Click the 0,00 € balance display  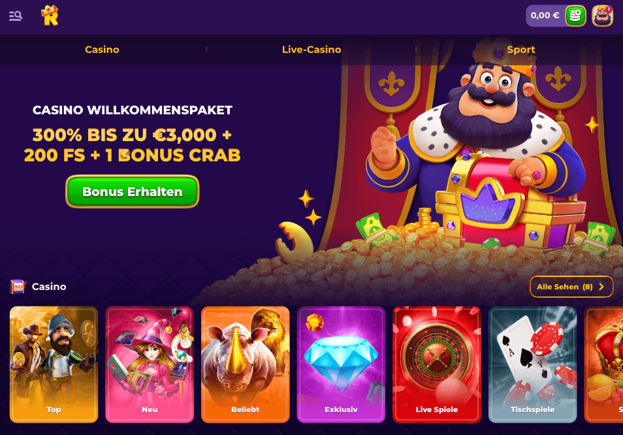click(545, 16)
